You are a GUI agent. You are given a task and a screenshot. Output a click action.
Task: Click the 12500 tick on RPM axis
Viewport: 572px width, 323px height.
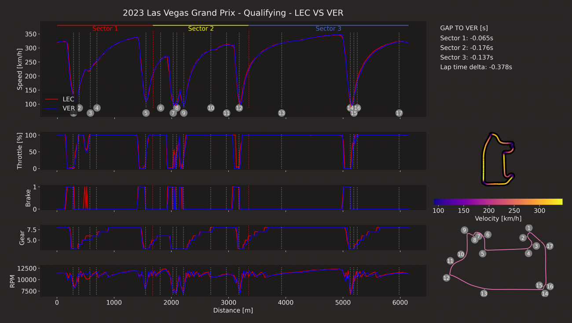[x=28, y=268]
